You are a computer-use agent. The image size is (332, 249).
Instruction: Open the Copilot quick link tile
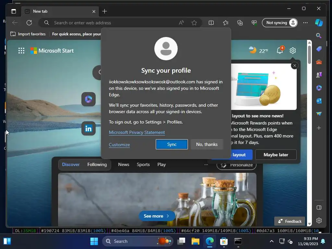click(89, 99)
